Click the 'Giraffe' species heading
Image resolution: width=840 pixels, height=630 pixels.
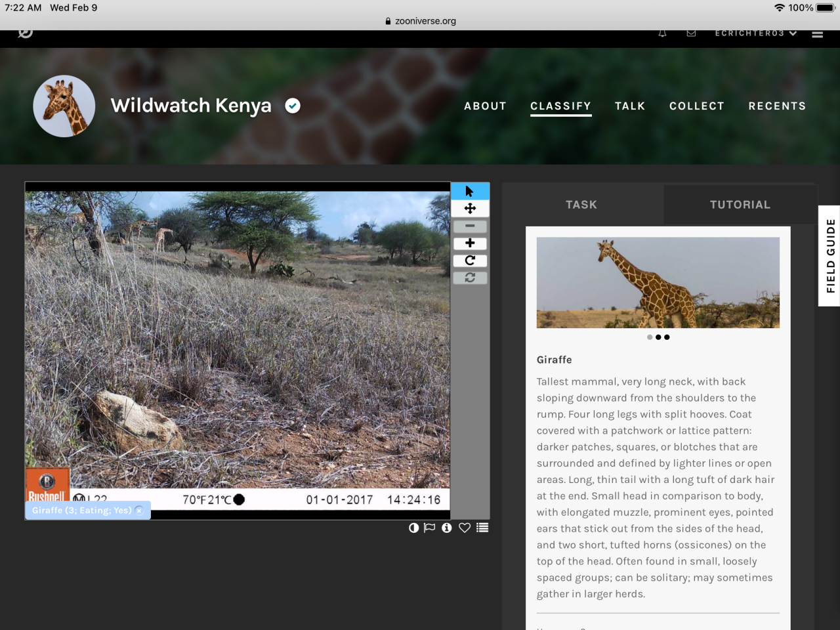click(x=555, y=360)
